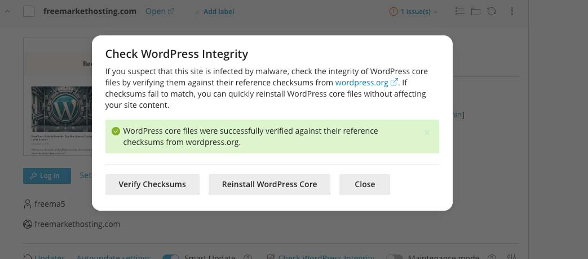Image resolution: width=588 pixels, height=259 pixels.
Task: Toggle the Smart Update switch
Action: (170, 257)
